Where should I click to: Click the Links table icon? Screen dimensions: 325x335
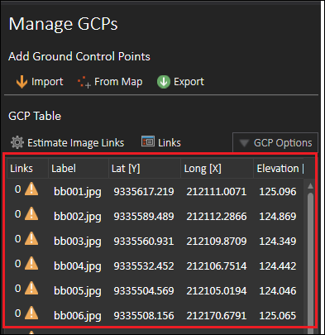tap(148, 141)
